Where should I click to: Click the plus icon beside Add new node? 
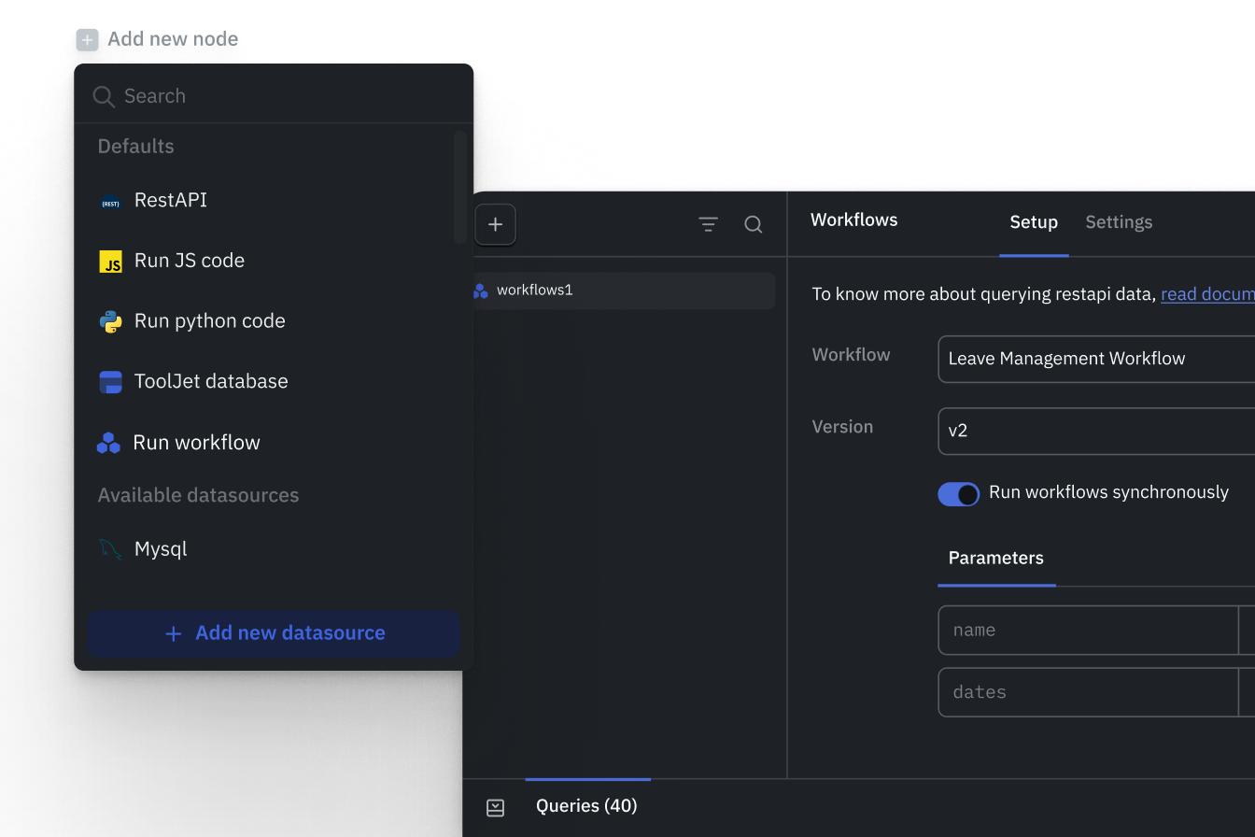click(87, 40)
